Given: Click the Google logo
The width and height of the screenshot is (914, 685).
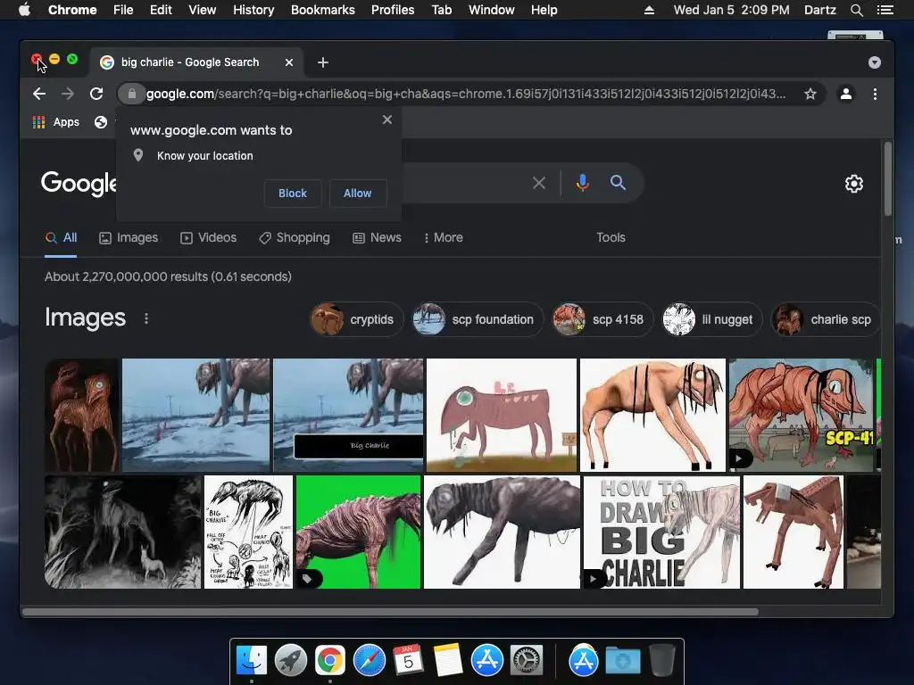Looking at the screenshot, I should (x=79, y=184).
